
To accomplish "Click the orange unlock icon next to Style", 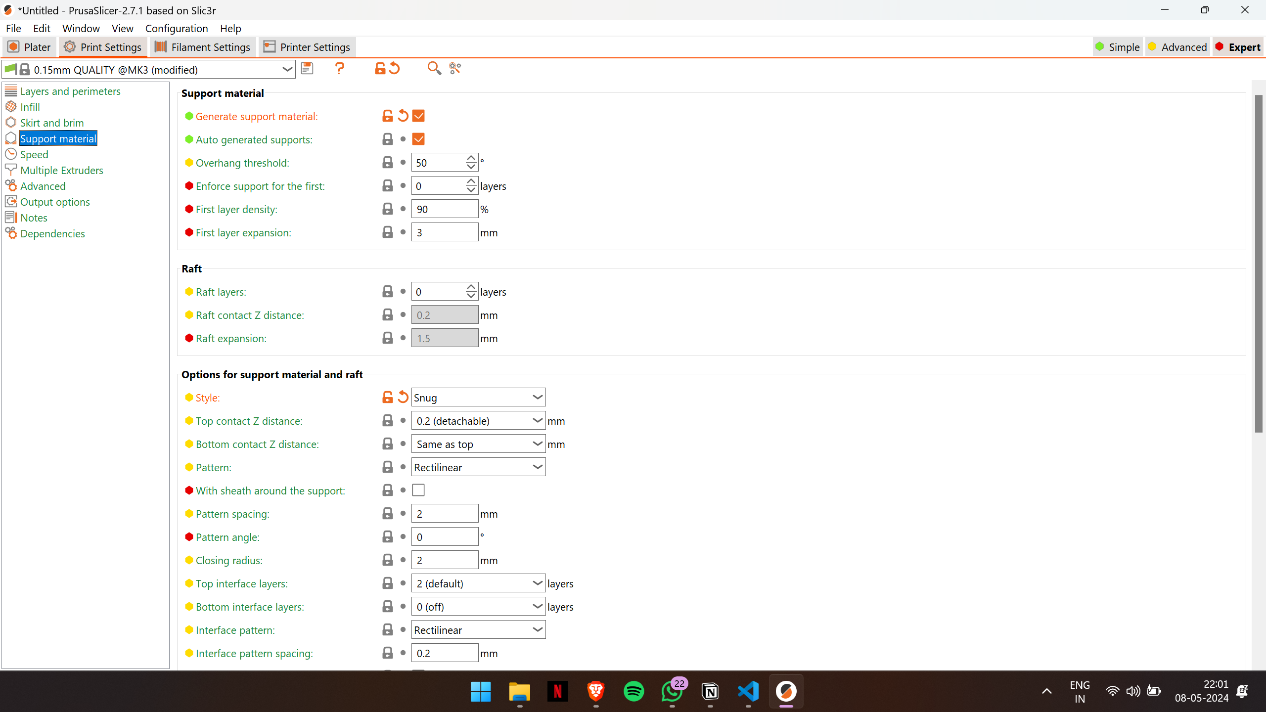I will point(388,397).
